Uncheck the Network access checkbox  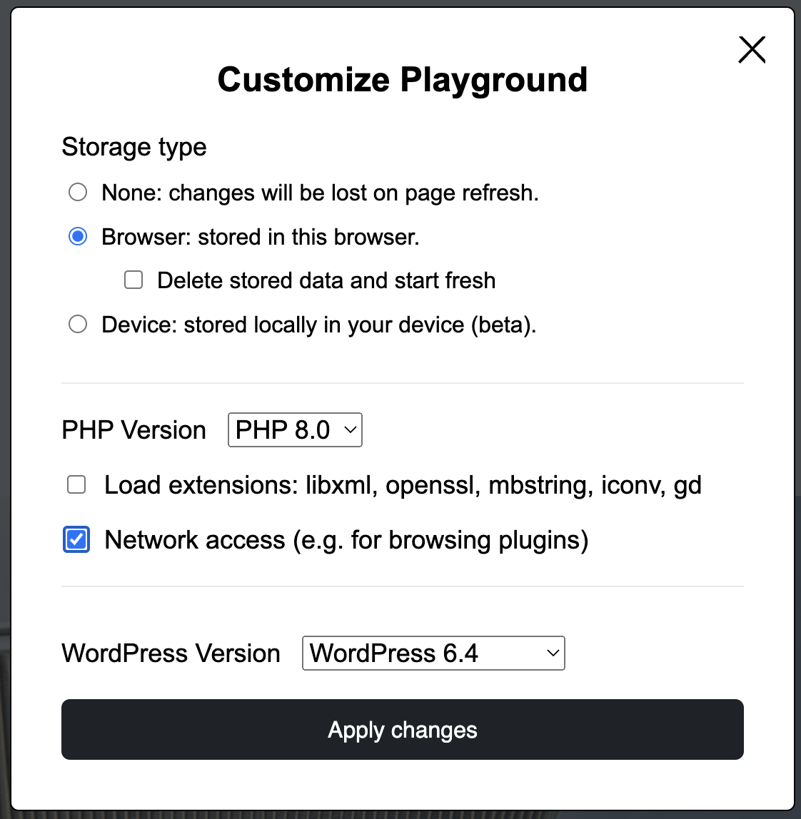(x=76, y=539)
